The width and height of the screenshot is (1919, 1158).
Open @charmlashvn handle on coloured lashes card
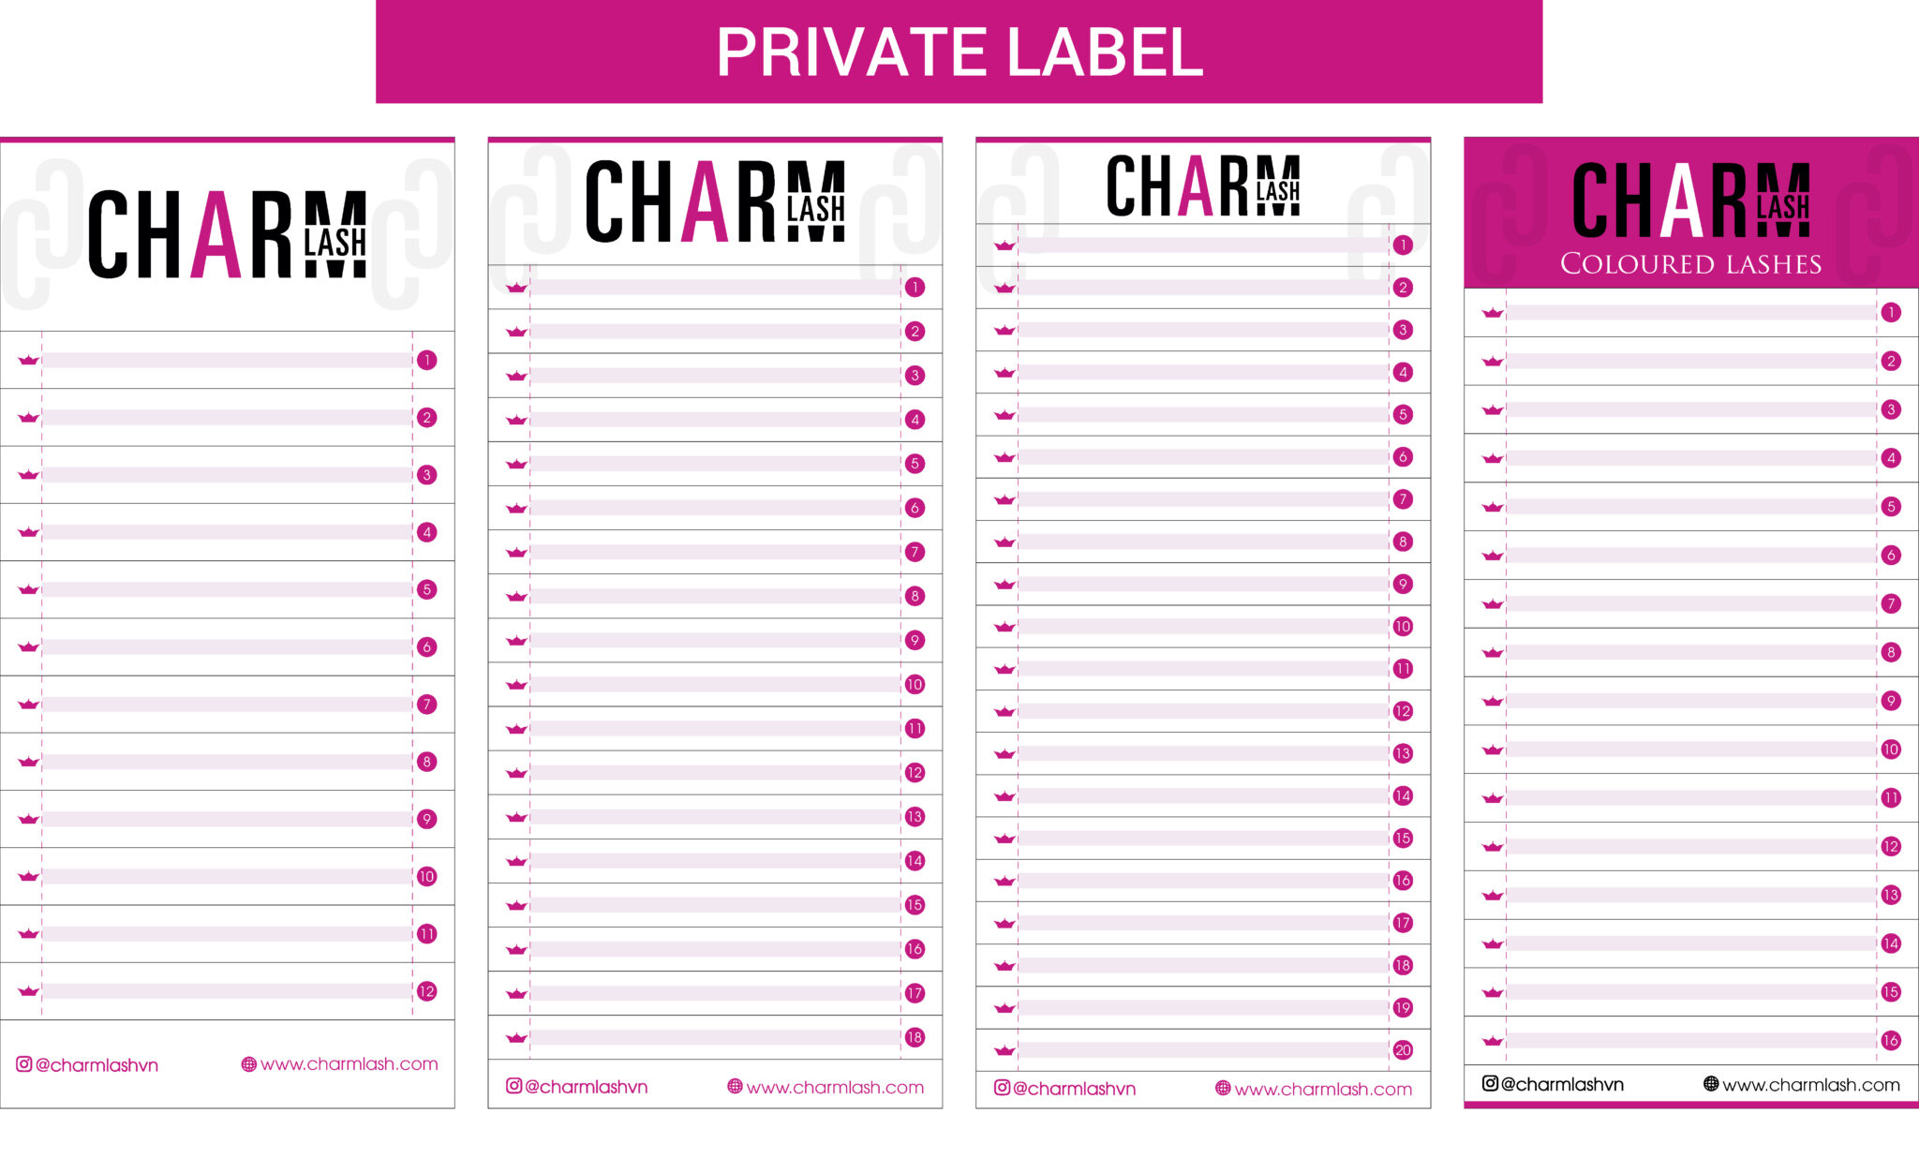click(1562, 1084)
